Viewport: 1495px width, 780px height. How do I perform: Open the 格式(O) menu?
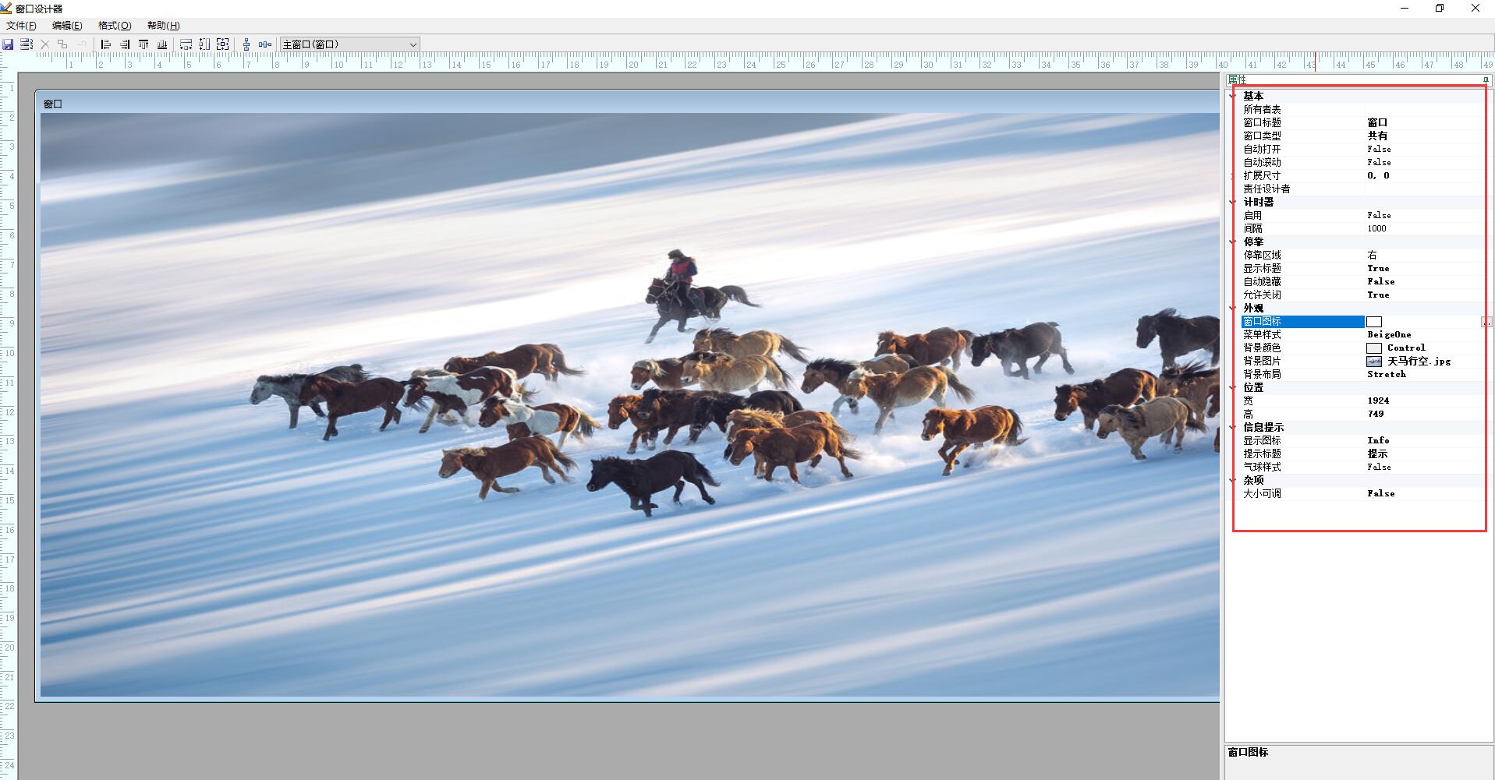pyautogui.click(x=115, y=26)
